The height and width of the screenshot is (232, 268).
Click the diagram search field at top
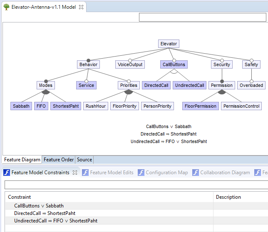203,17
